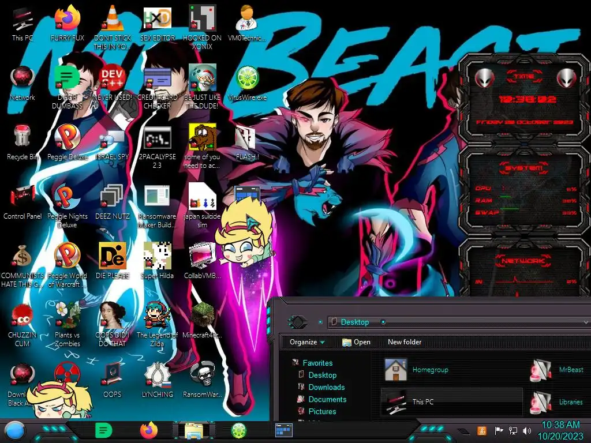Click the Explorer address bar showing Desktop

pyautogui.click(x=458, y=322)
